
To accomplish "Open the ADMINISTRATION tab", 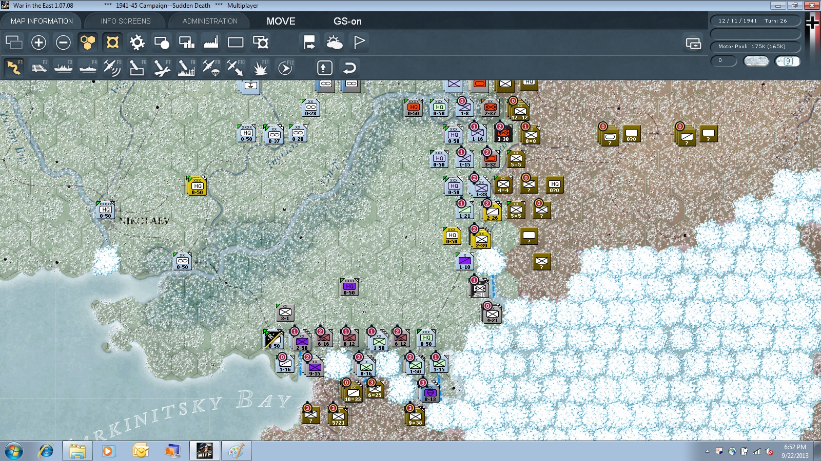I will pyautogui.click(x=210, y=21).
